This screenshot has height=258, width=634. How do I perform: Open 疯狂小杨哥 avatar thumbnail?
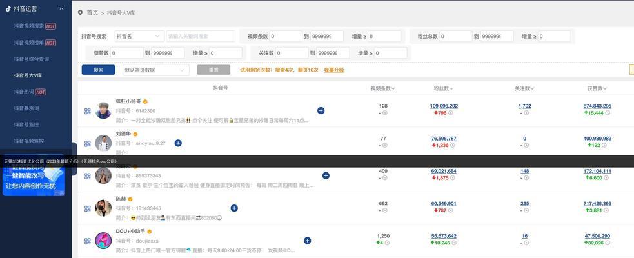(103, 110)
